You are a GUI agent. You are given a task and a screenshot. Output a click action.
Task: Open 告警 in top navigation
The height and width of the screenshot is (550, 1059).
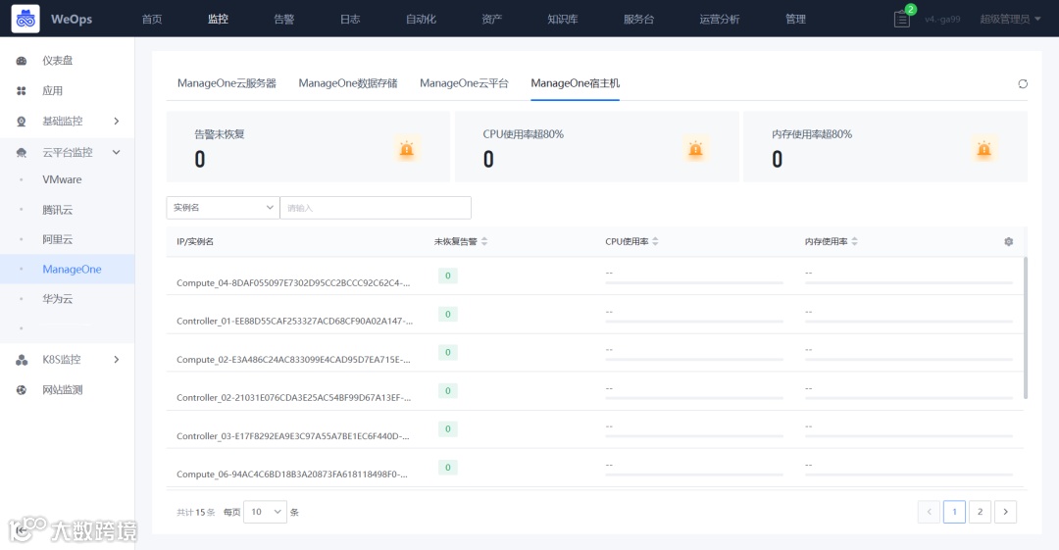pos(284,19)
